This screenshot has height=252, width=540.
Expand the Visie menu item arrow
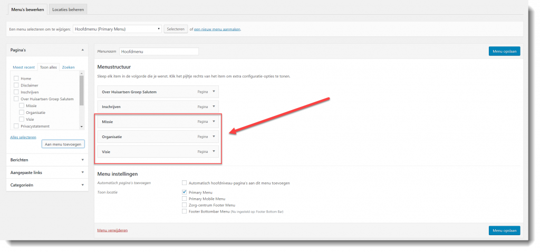[x=214, y=151]
